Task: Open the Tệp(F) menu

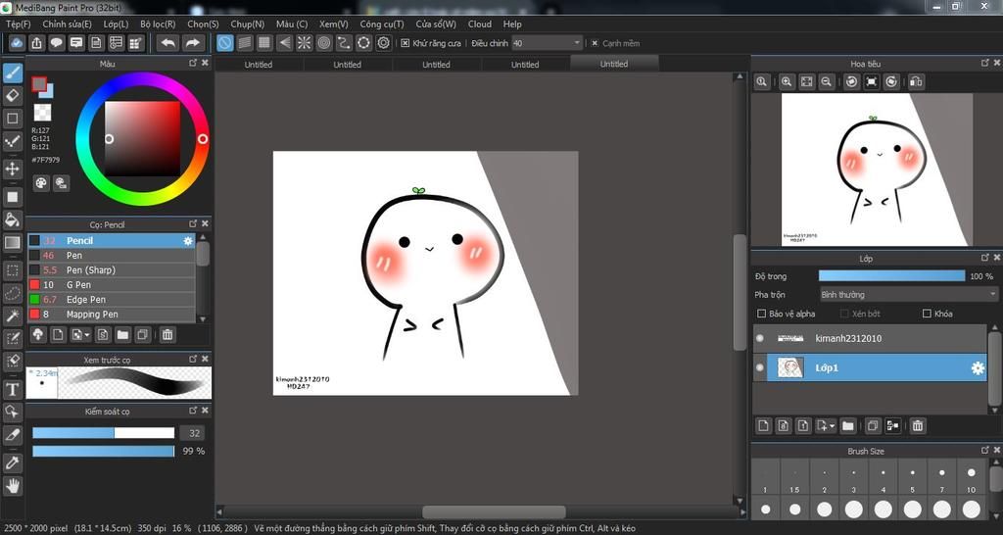Action: pyautogui.click(x=19, y=24)
